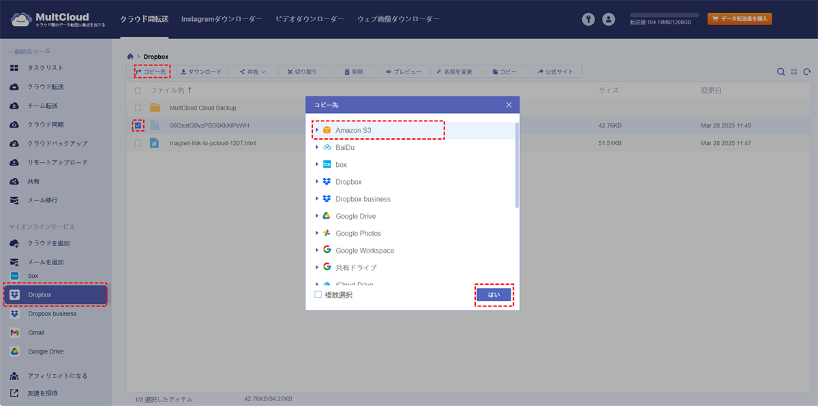Switch to grid view icon
This screenshot has height=406, width=818.
pos(794,72)
